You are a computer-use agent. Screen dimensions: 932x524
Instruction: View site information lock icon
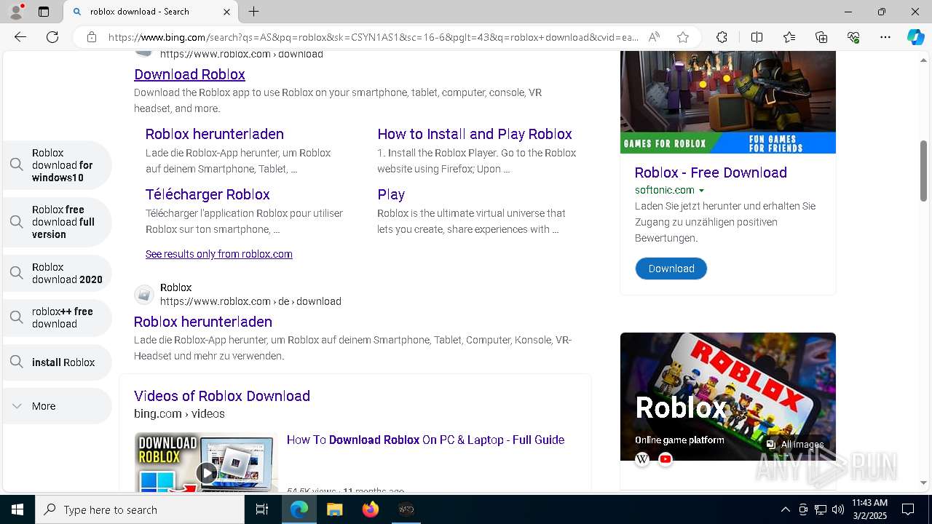coord(92,37)
